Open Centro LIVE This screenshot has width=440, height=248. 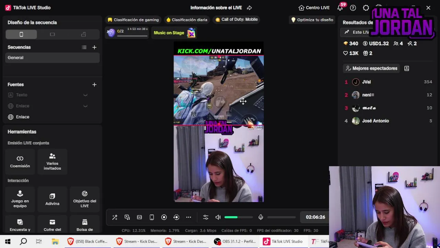[x=314, y=8]
